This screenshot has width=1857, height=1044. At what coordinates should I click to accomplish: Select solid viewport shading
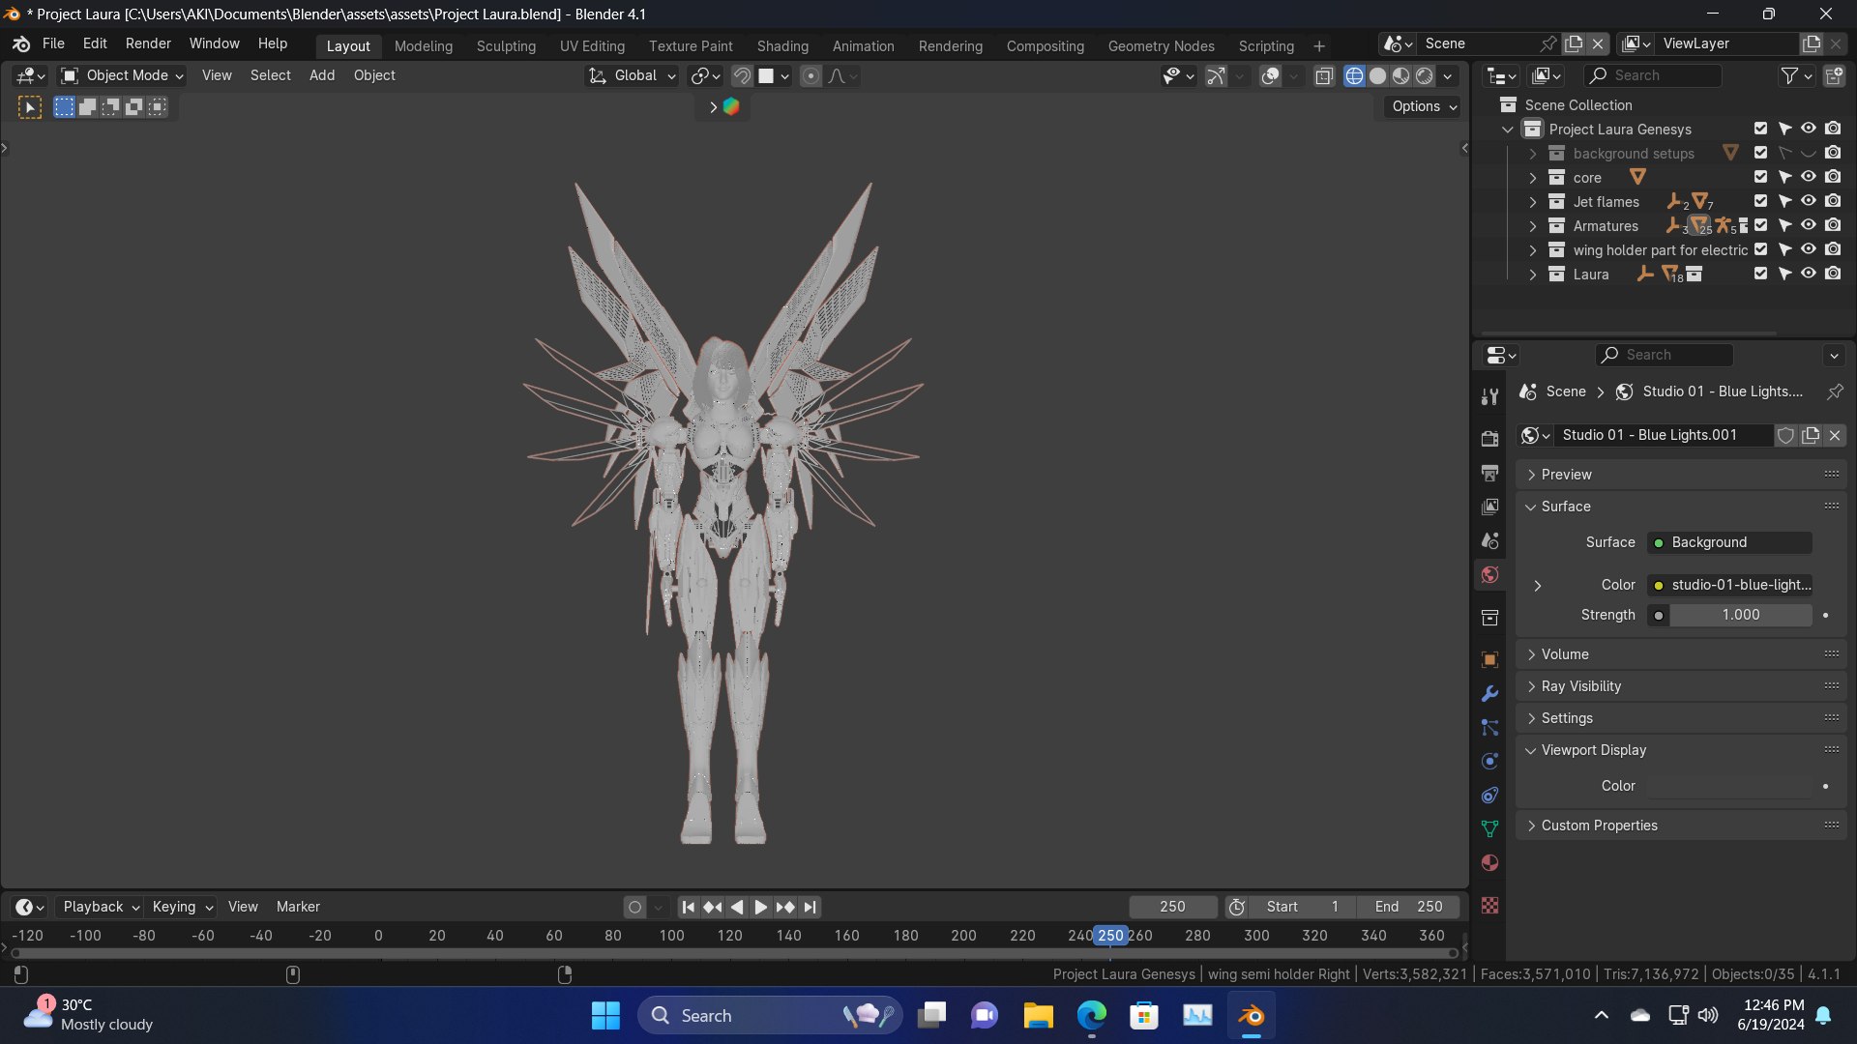tap(1377, 75)
